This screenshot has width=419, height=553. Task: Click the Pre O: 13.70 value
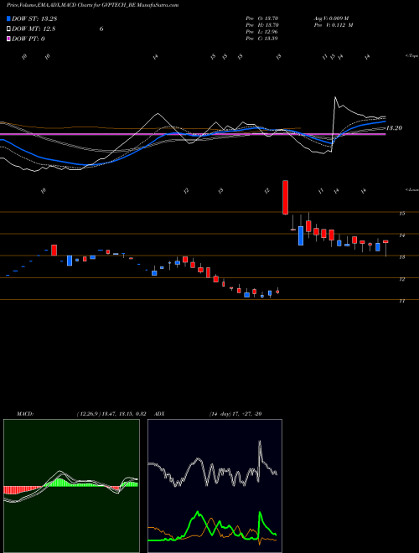[x=262, y=18]
